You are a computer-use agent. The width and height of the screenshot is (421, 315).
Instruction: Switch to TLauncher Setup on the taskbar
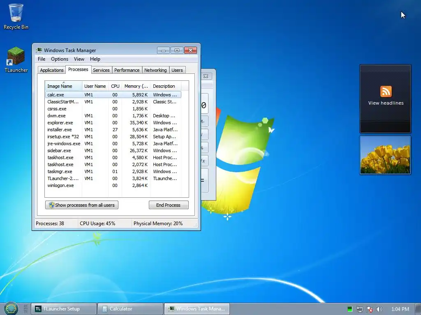click(64, 309)
